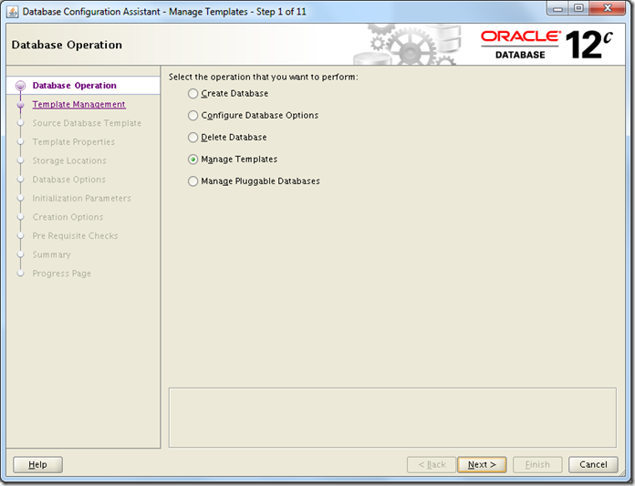Close the Database Configuration Assistant window
This screenshot has height=486, width=635.
(607, 8)
